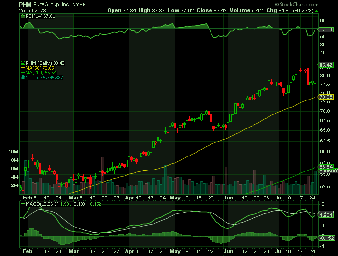This screenshot has width=338, height=256.
Task: Click the Jul 10 label on price chart axis
Action: [283, 198]
